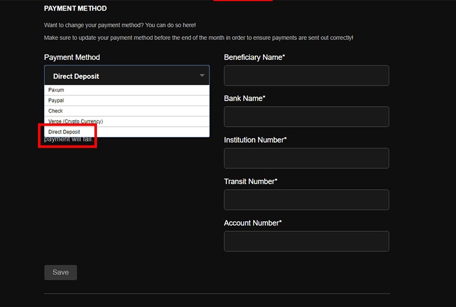
Task: Click the Save button
Action: (61, 272)
